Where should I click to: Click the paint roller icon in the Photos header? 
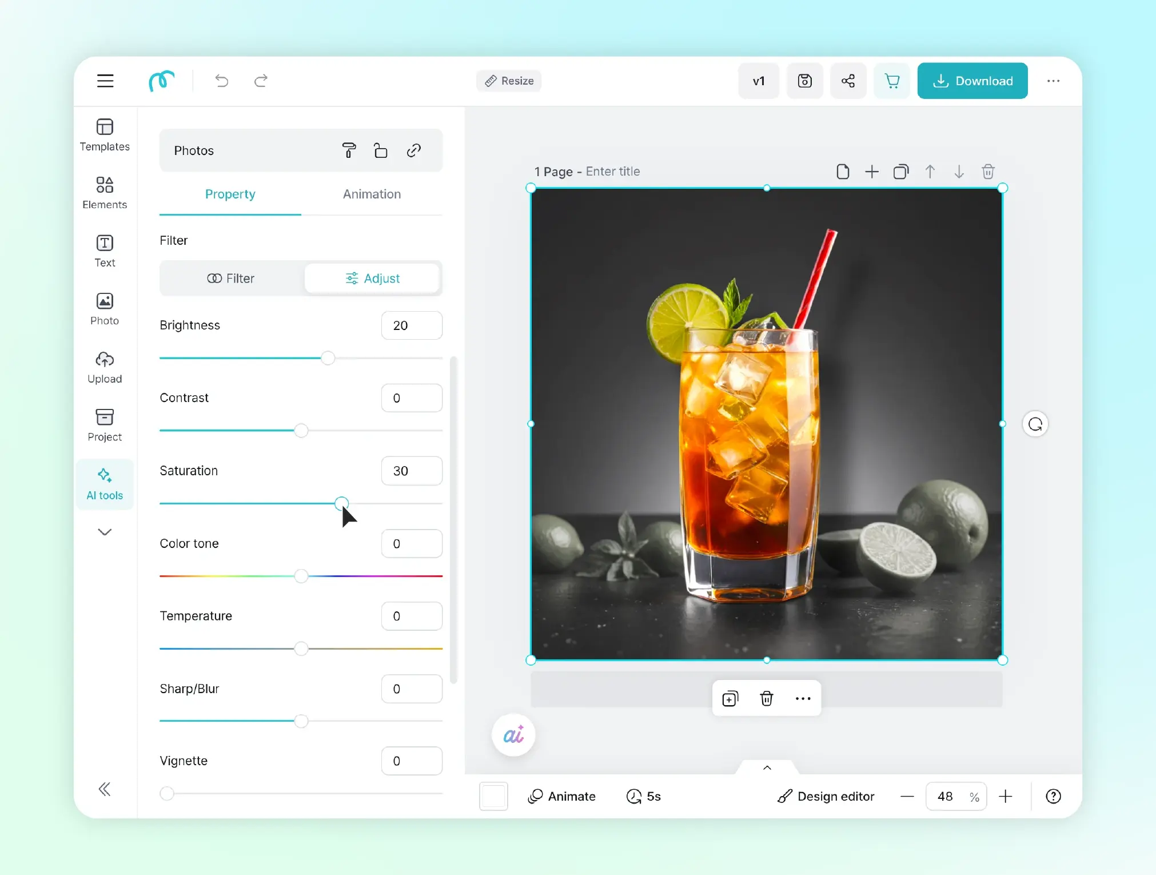[x=349, y=150]
